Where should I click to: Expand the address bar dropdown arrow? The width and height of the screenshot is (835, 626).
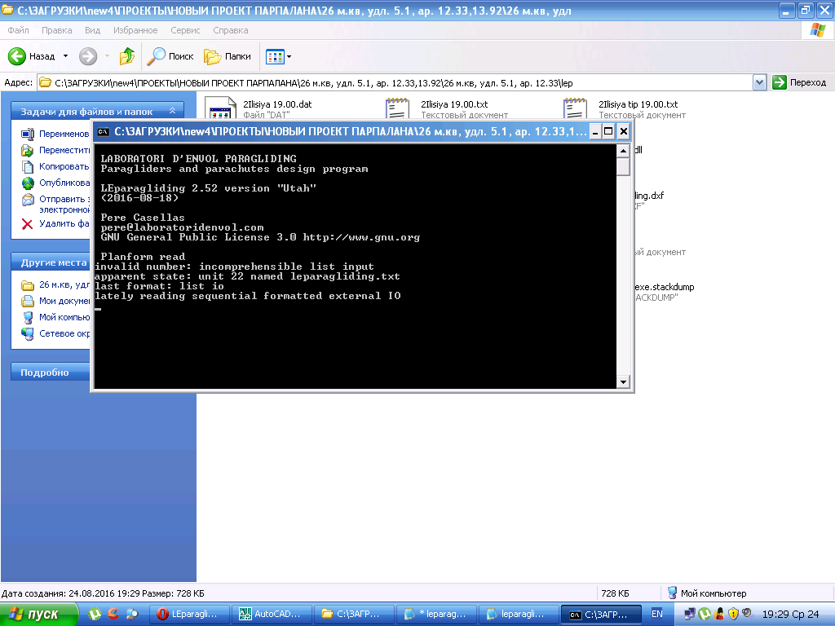(759, 82)
